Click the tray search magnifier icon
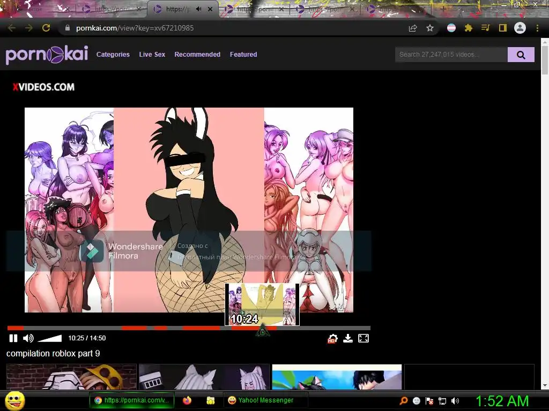This screenshot has height=411, width=549. coord(404,401)
